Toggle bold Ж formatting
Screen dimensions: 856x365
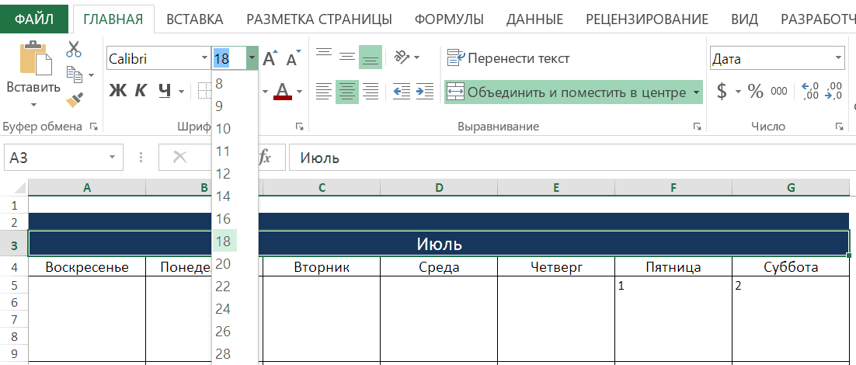[117, 91]
